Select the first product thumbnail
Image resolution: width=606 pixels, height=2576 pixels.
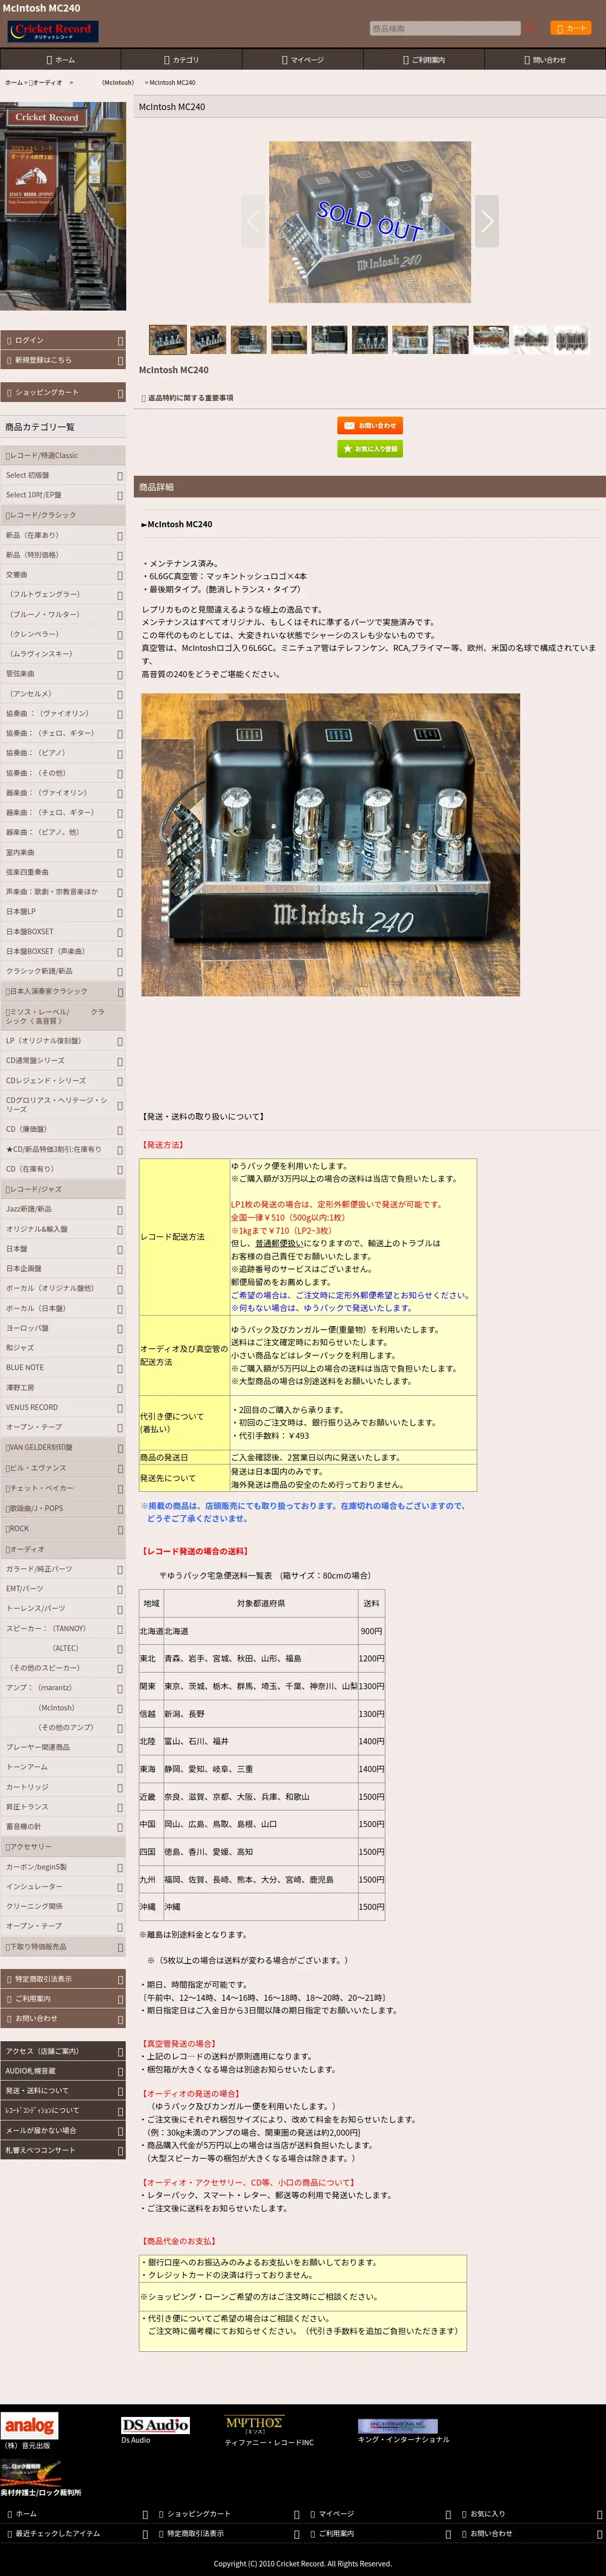coord(168,340)
